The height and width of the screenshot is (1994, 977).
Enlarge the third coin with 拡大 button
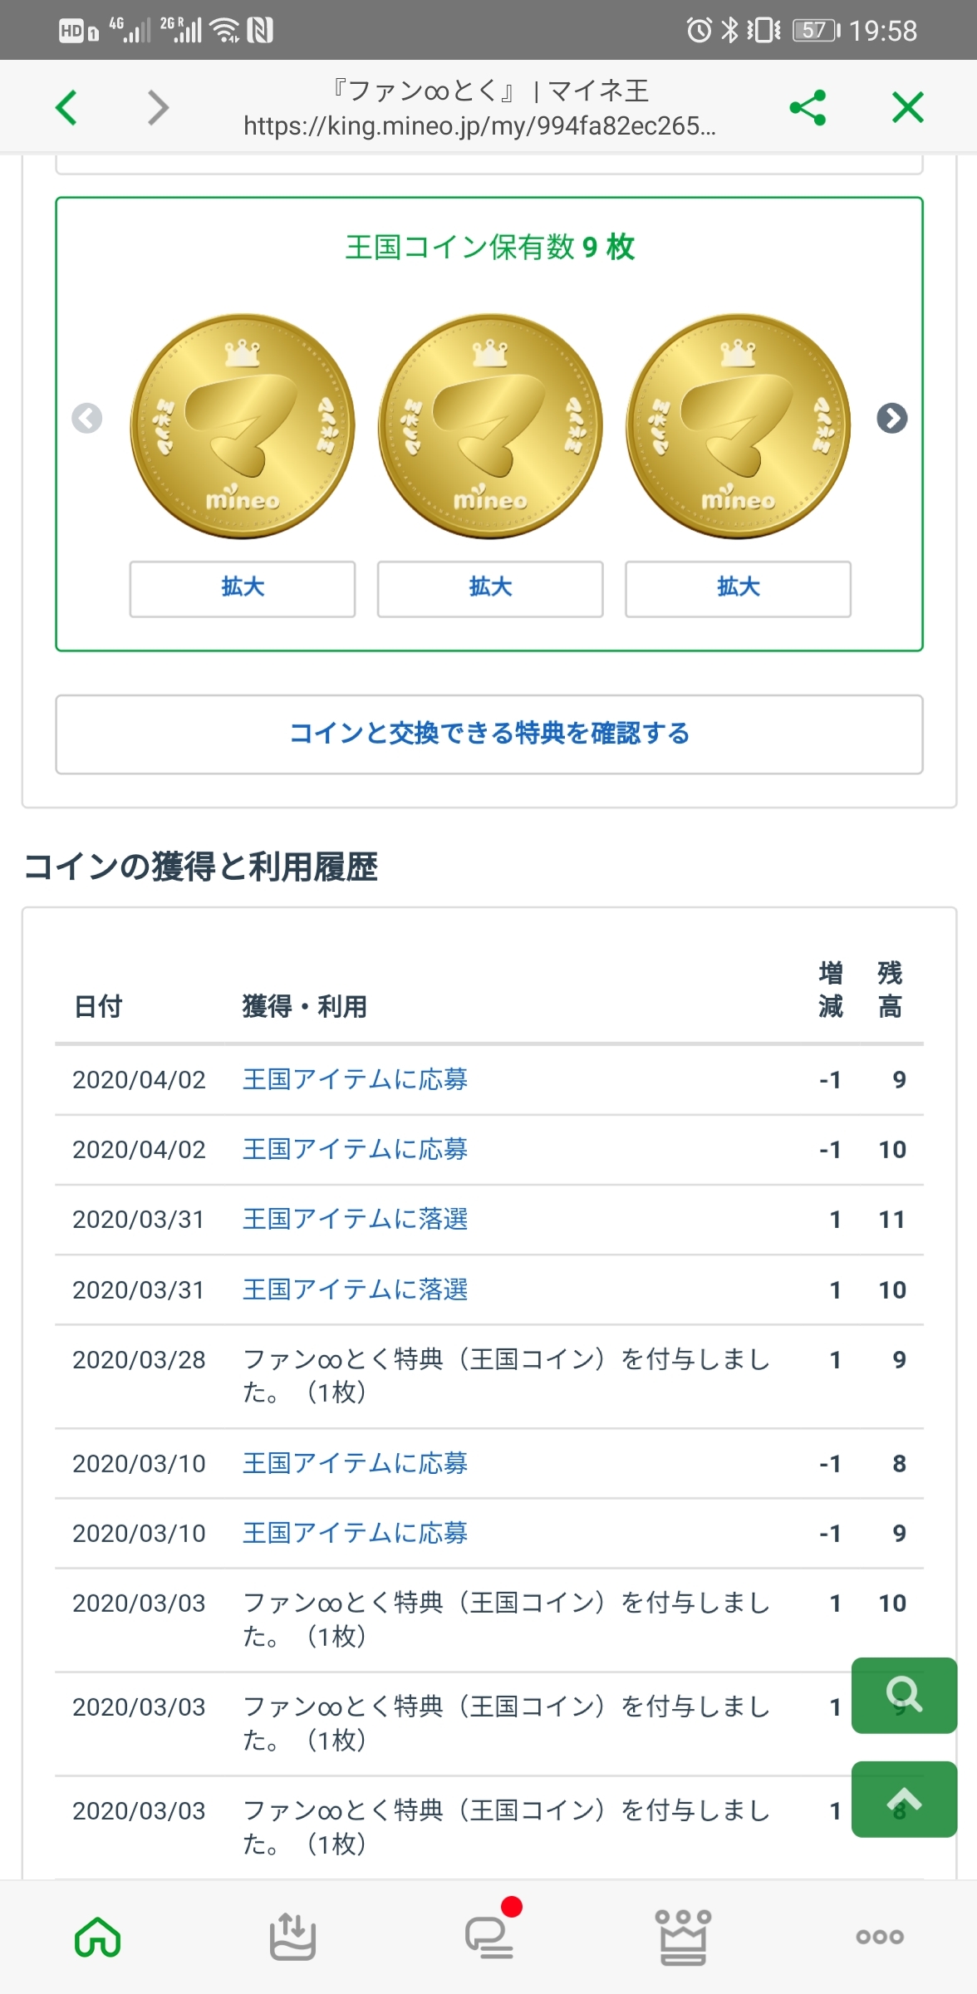coord(738,588)
